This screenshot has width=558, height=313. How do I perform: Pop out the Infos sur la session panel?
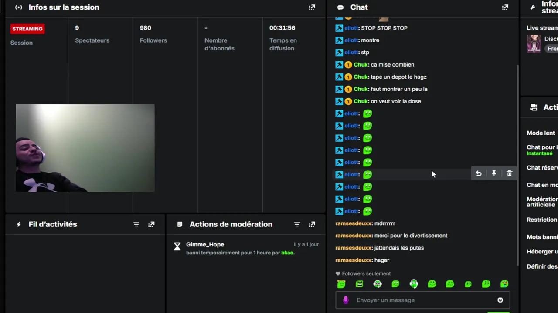[x=312, y=7]
